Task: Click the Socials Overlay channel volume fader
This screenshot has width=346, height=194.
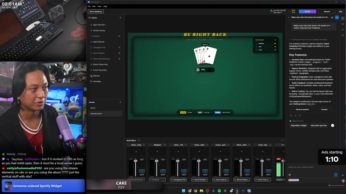Action: coord(136,161)
